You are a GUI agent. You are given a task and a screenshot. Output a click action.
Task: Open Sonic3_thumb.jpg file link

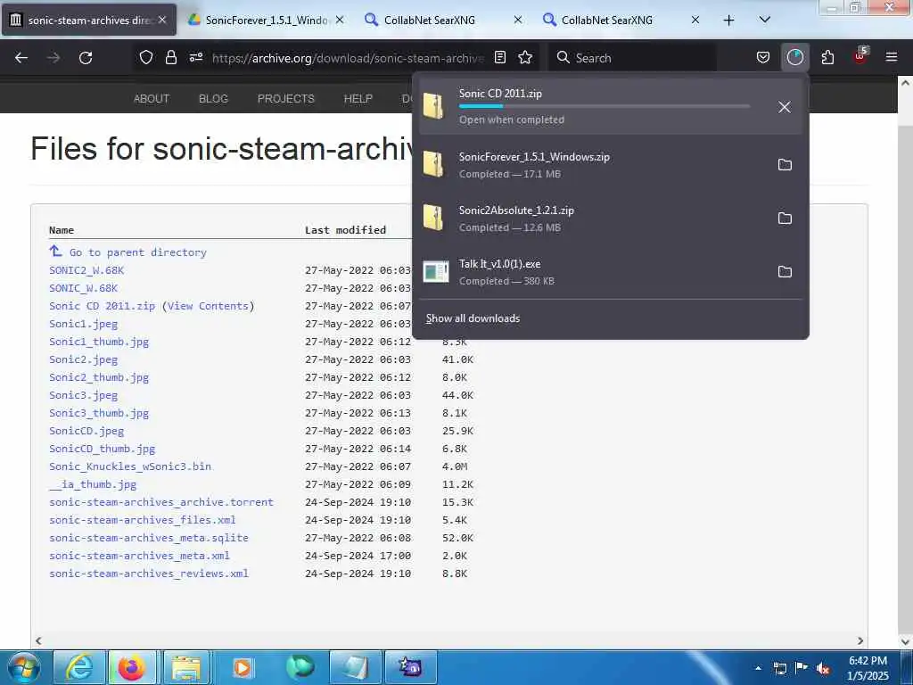coord(99,413)
